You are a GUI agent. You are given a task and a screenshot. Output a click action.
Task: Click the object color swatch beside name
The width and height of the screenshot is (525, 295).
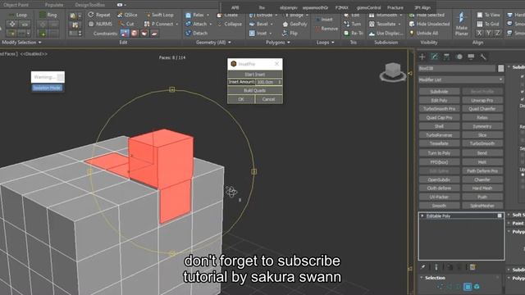click(500, 68)
